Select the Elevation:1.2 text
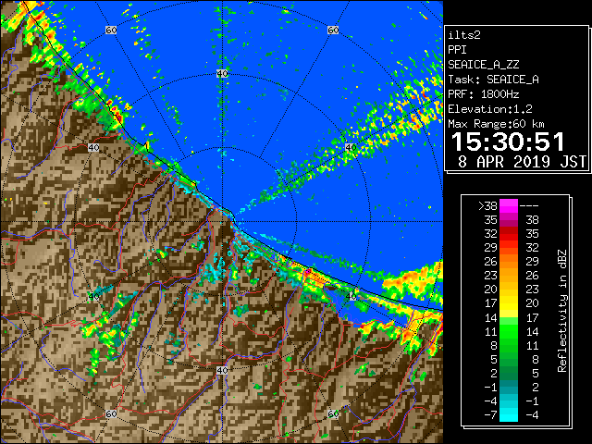This screenshot has height=444, width=592. tap(490, 109)
